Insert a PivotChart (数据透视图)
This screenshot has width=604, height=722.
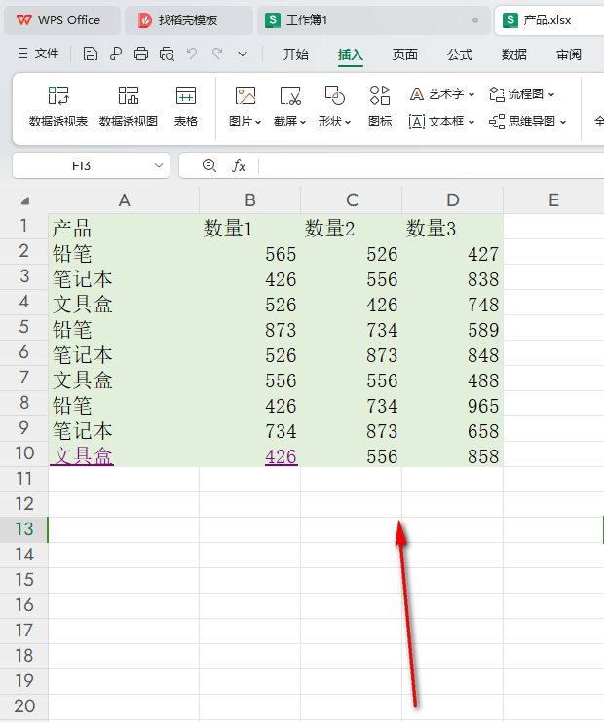(129, 107)
